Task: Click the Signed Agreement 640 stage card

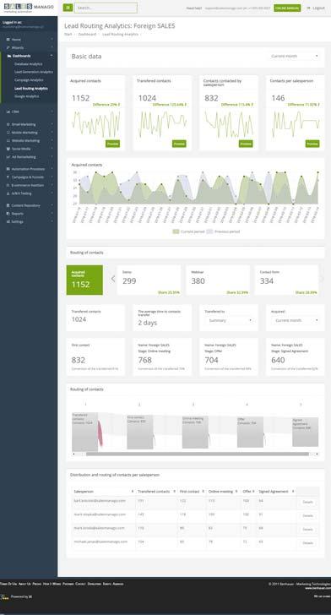Action: point(296,356)
